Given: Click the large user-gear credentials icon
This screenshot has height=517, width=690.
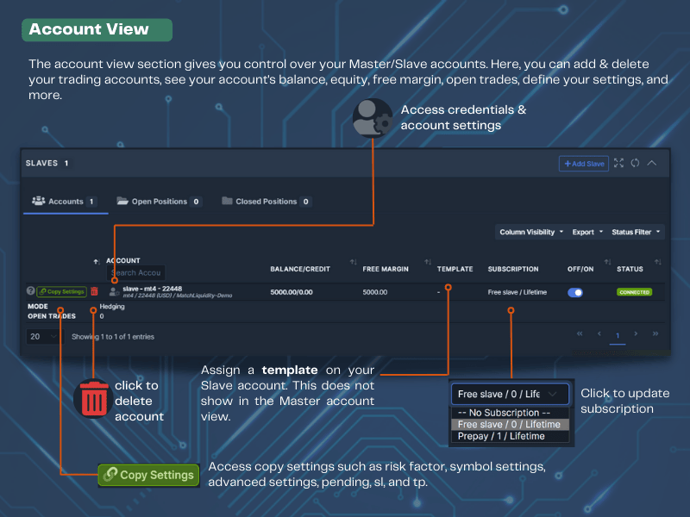Looking at the screenshot, I should 373,119.
